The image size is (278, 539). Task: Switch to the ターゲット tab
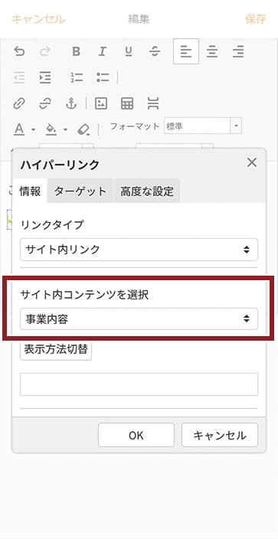(x=80, y=191)
